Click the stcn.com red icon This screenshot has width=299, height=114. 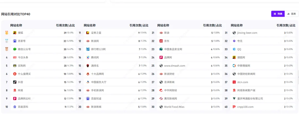pyautogui.click(x=234, y=82)
